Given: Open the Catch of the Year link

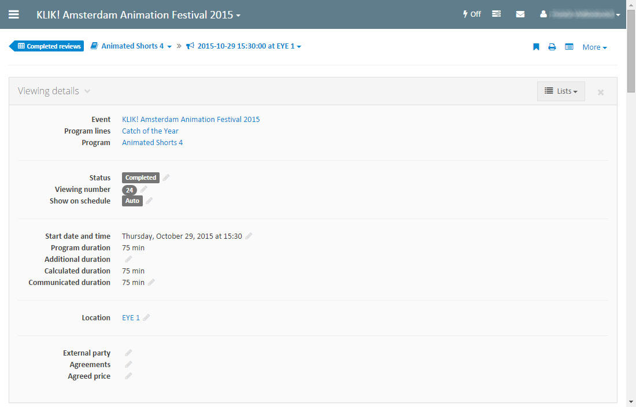Looking at the screenshot, I should point(150,131).
